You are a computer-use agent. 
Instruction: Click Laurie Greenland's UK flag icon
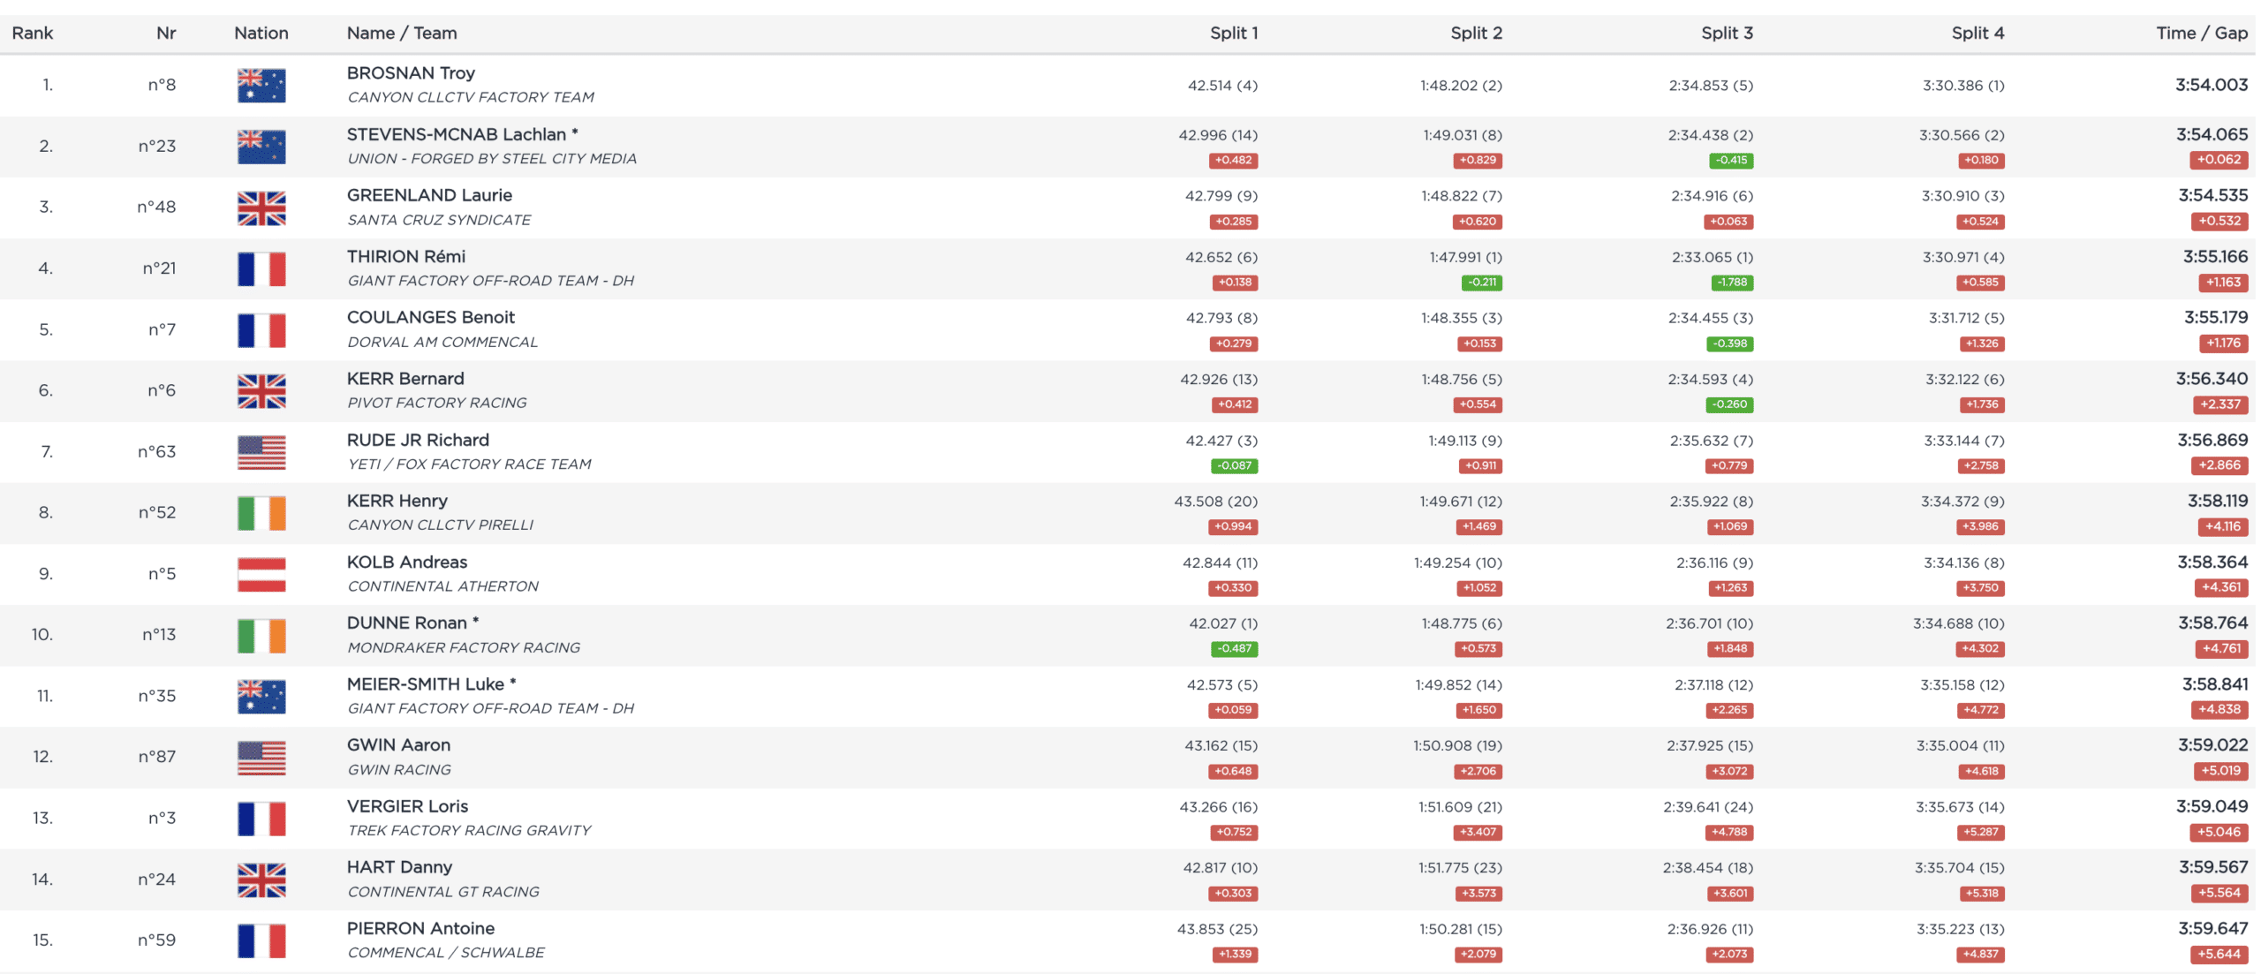[261, 208]
